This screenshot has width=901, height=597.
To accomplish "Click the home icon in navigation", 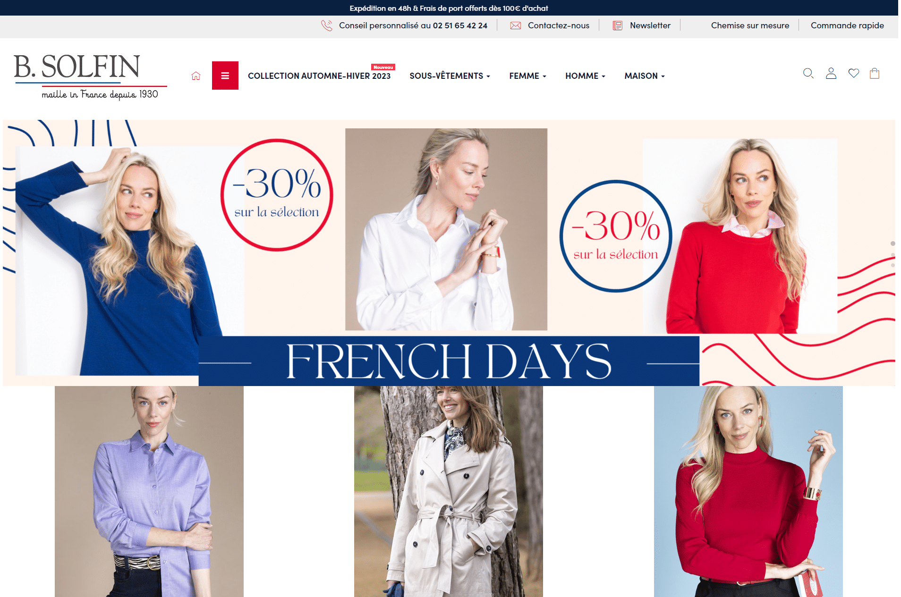I will [196, 76].
